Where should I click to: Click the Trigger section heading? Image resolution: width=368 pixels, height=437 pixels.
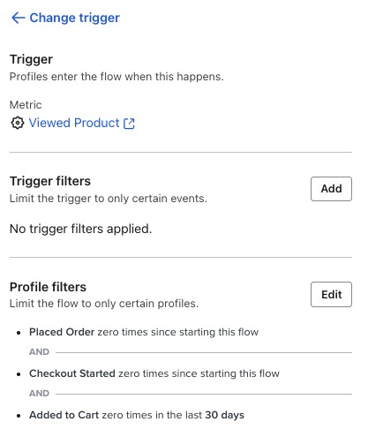pos(31,59)
